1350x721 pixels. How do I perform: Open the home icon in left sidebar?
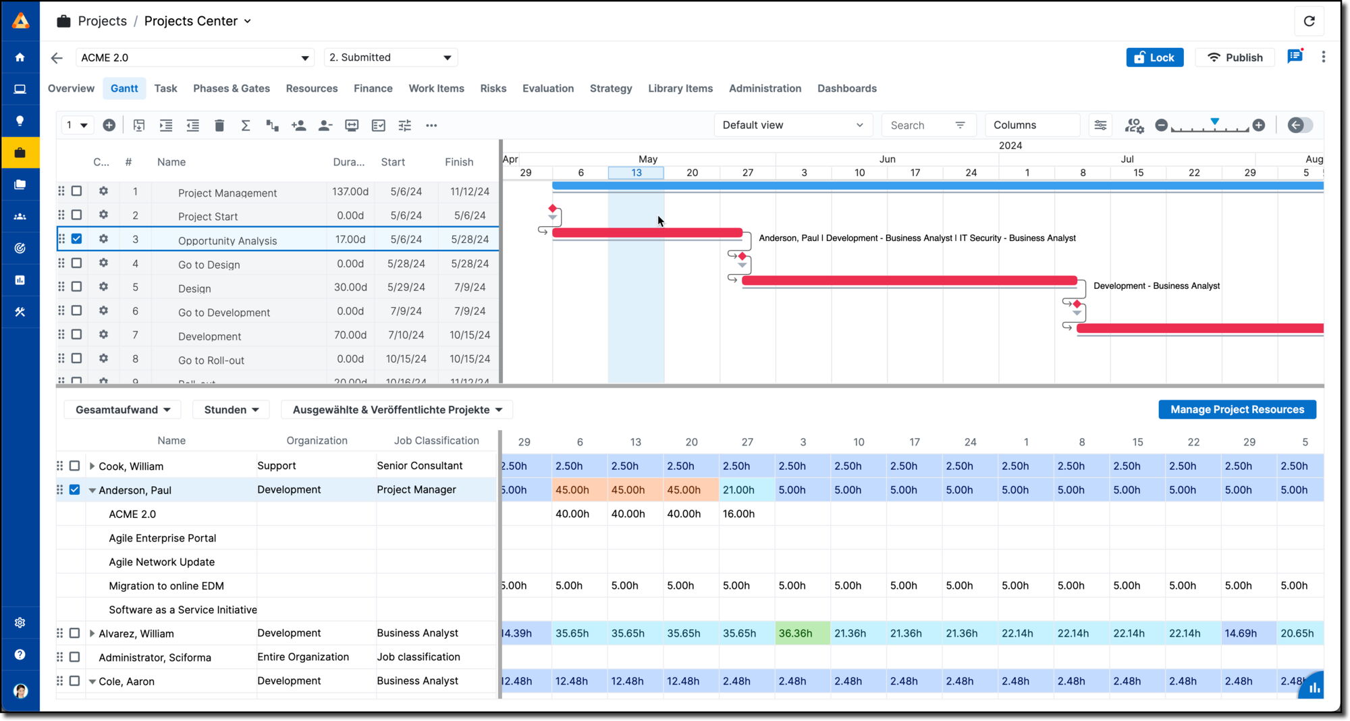click(20, 57)
